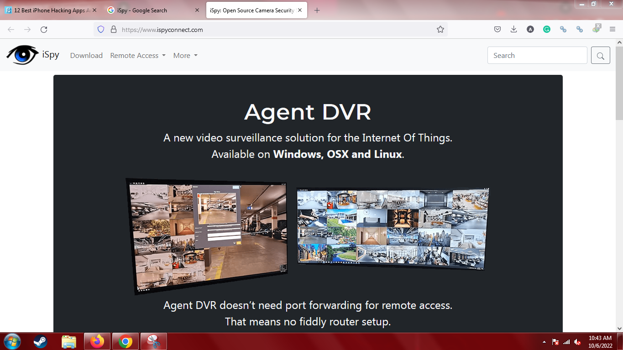The width and height of the screenshot is (623, 350).
Task: Click the scrollbar up arrow
Action: pyautogui.click(x=619, y=42)
